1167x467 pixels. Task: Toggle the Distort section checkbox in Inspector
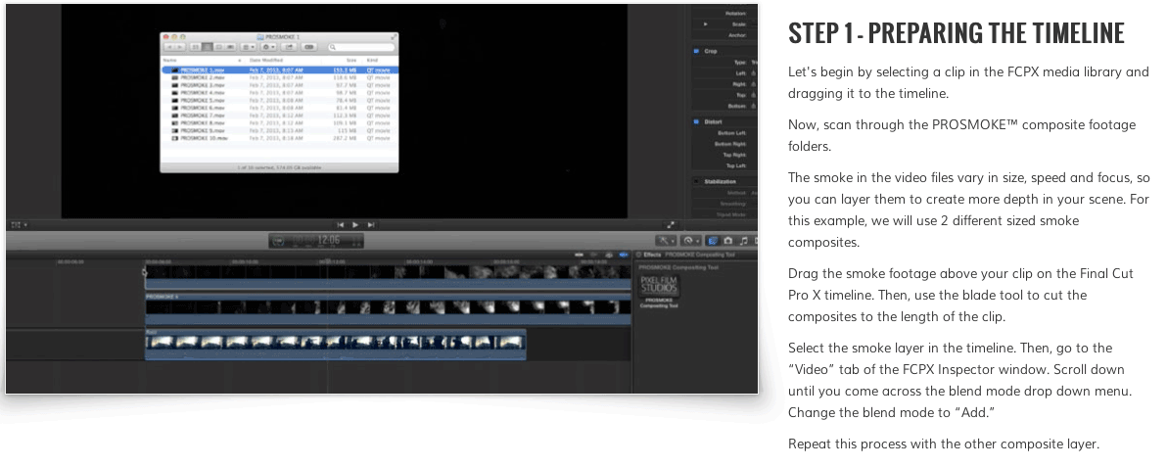point(696,121)
